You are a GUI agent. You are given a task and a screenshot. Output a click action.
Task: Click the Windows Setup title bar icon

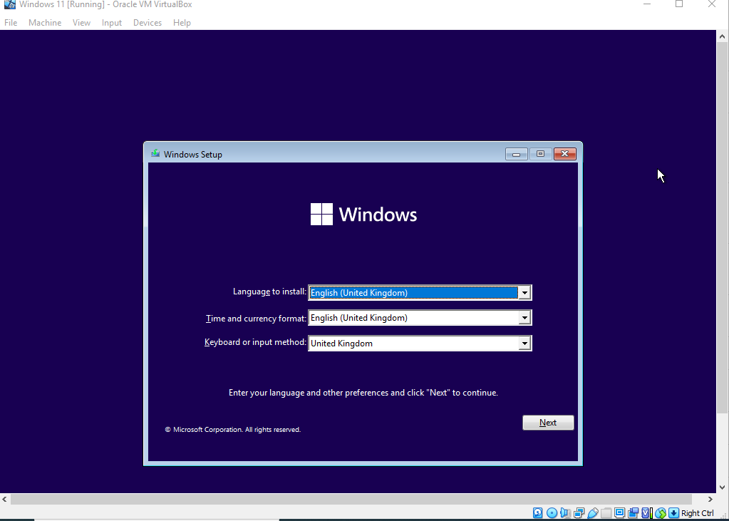click(155, 153)
